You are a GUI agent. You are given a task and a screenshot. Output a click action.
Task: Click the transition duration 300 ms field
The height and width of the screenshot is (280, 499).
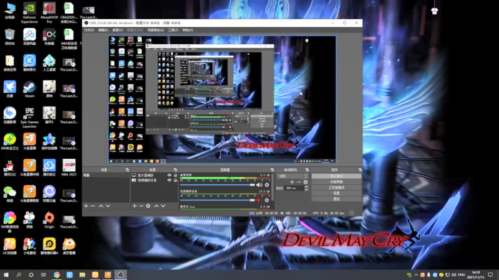click(294, 189)
